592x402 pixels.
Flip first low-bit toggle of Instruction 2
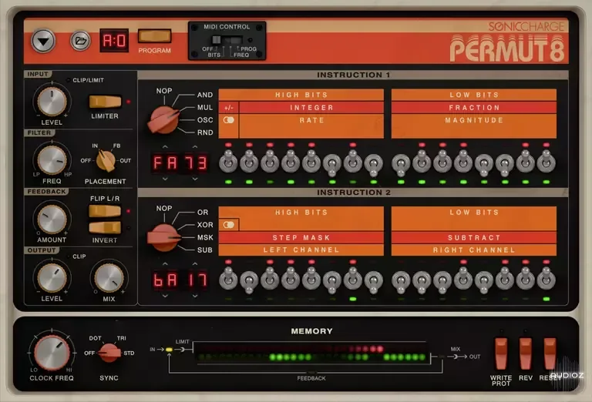[401, 282]
